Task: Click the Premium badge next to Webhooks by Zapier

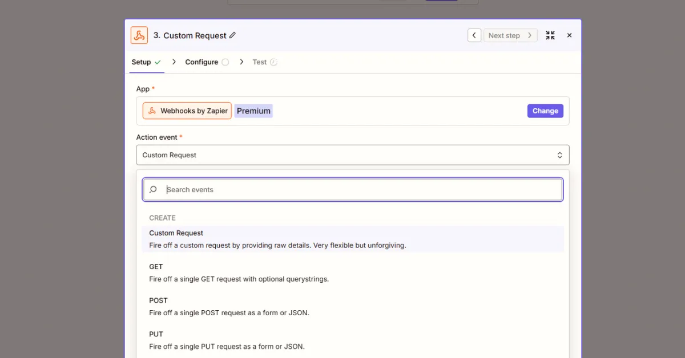Action: coord(253,111)
